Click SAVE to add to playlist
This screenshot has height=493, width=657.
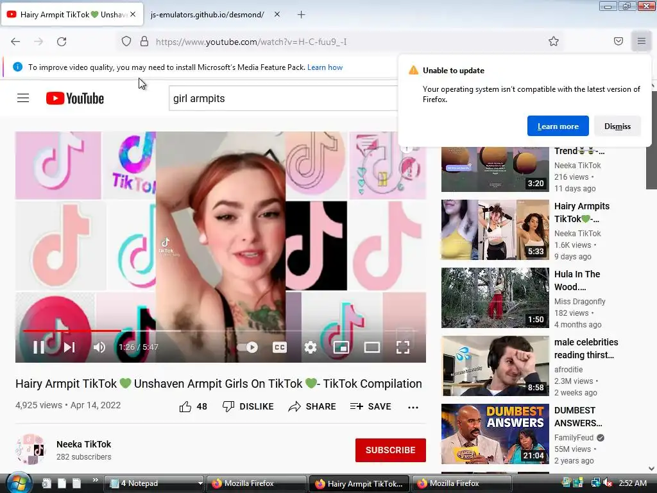point(371,406)
